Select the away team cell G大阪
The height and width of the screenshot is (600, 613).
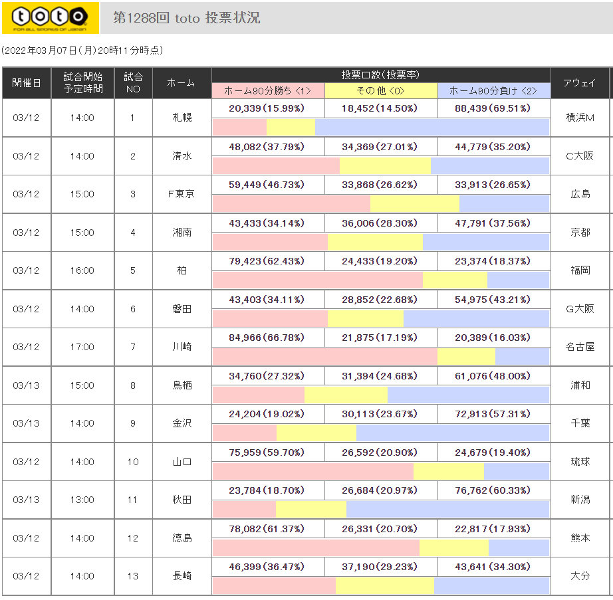tap(579, 309)
